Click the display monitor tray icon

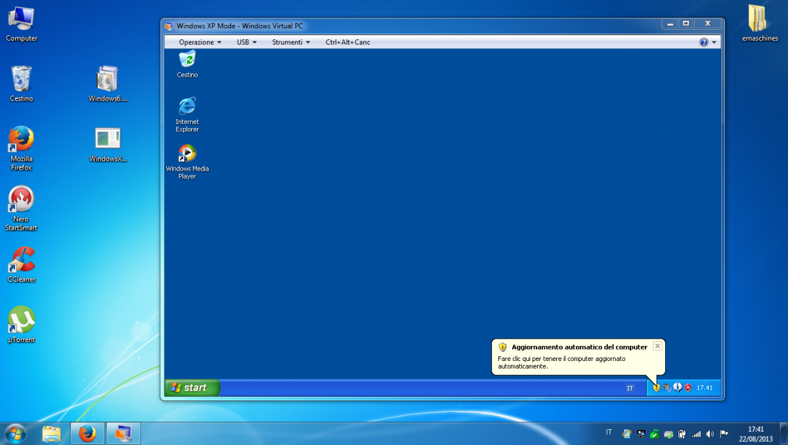coord(641,434)
